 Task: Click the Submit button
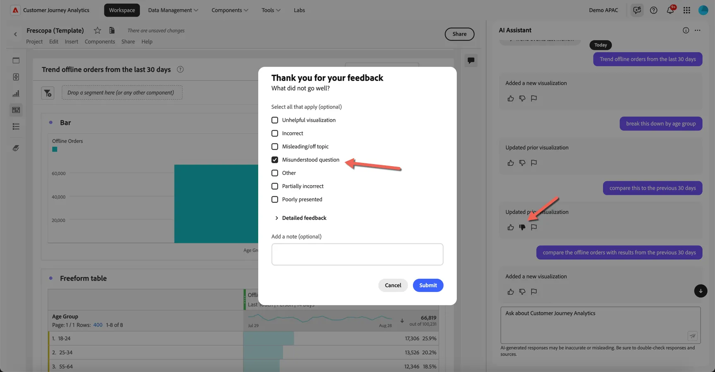click(428, 285)
